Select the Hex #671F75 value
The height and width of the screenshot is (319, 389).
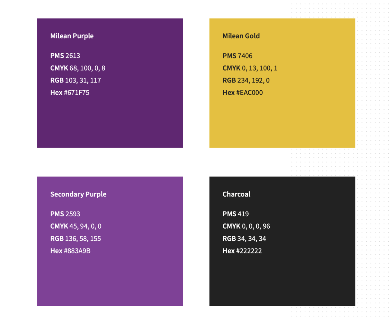pos(70,93)
